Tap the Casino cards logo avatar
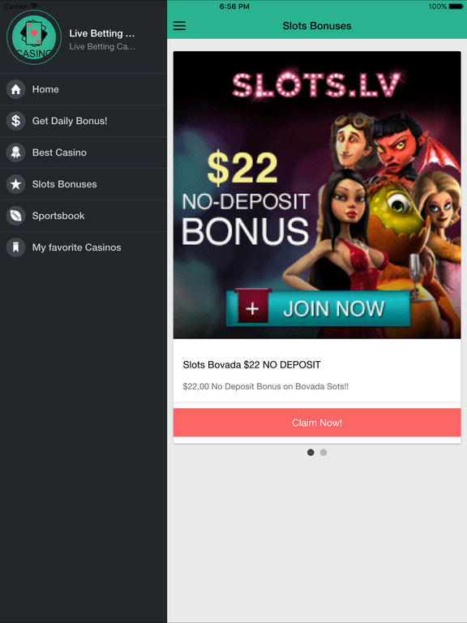 tap(34, 37)
